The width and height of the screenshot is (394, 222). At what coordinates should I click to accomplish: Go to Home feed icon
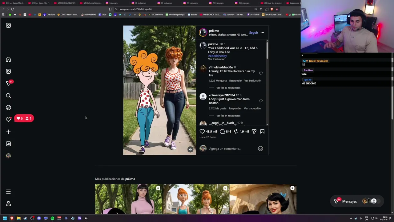coord(8,60)
